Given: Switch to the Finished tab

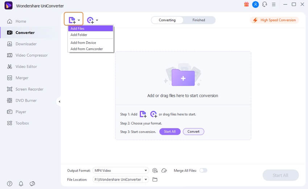Looking at the screenshot, I should click(x=199, y=20).
